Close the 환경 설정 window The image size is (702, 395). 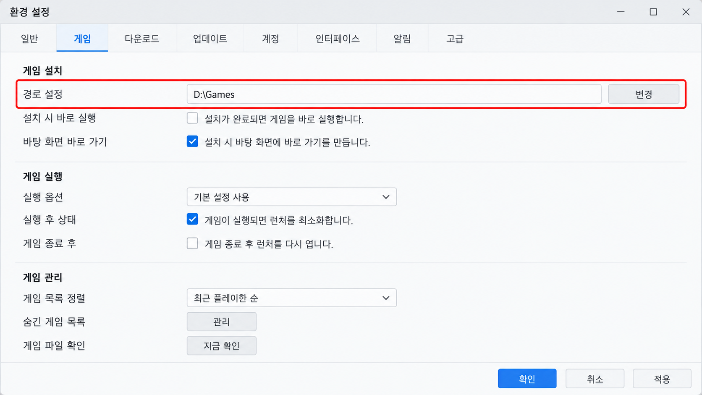tap(686, 12)
